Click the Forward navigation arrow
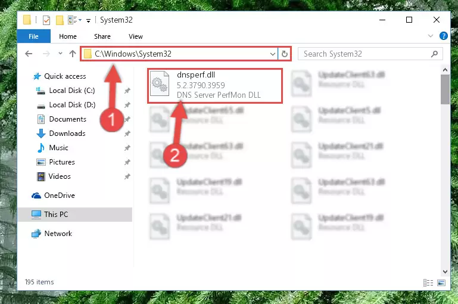458x304 pixels. tap(46, 54)
